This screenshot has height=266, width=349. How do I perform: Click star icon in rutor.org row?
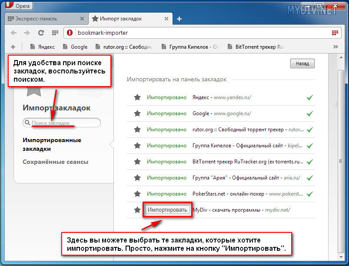pos(137,130)
